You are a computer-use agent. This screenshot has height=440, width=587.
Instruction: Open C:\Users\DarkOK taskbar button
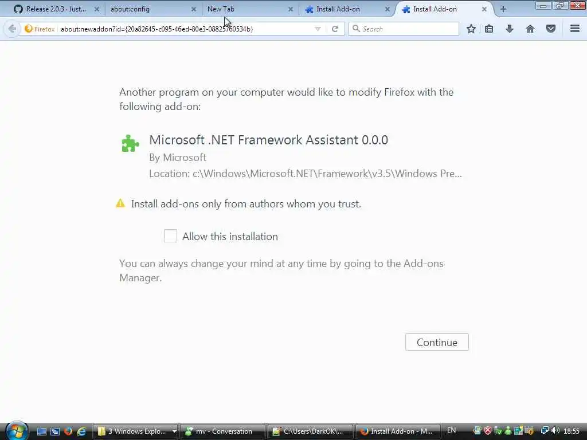pyautogui.click(x=310, y=431)
